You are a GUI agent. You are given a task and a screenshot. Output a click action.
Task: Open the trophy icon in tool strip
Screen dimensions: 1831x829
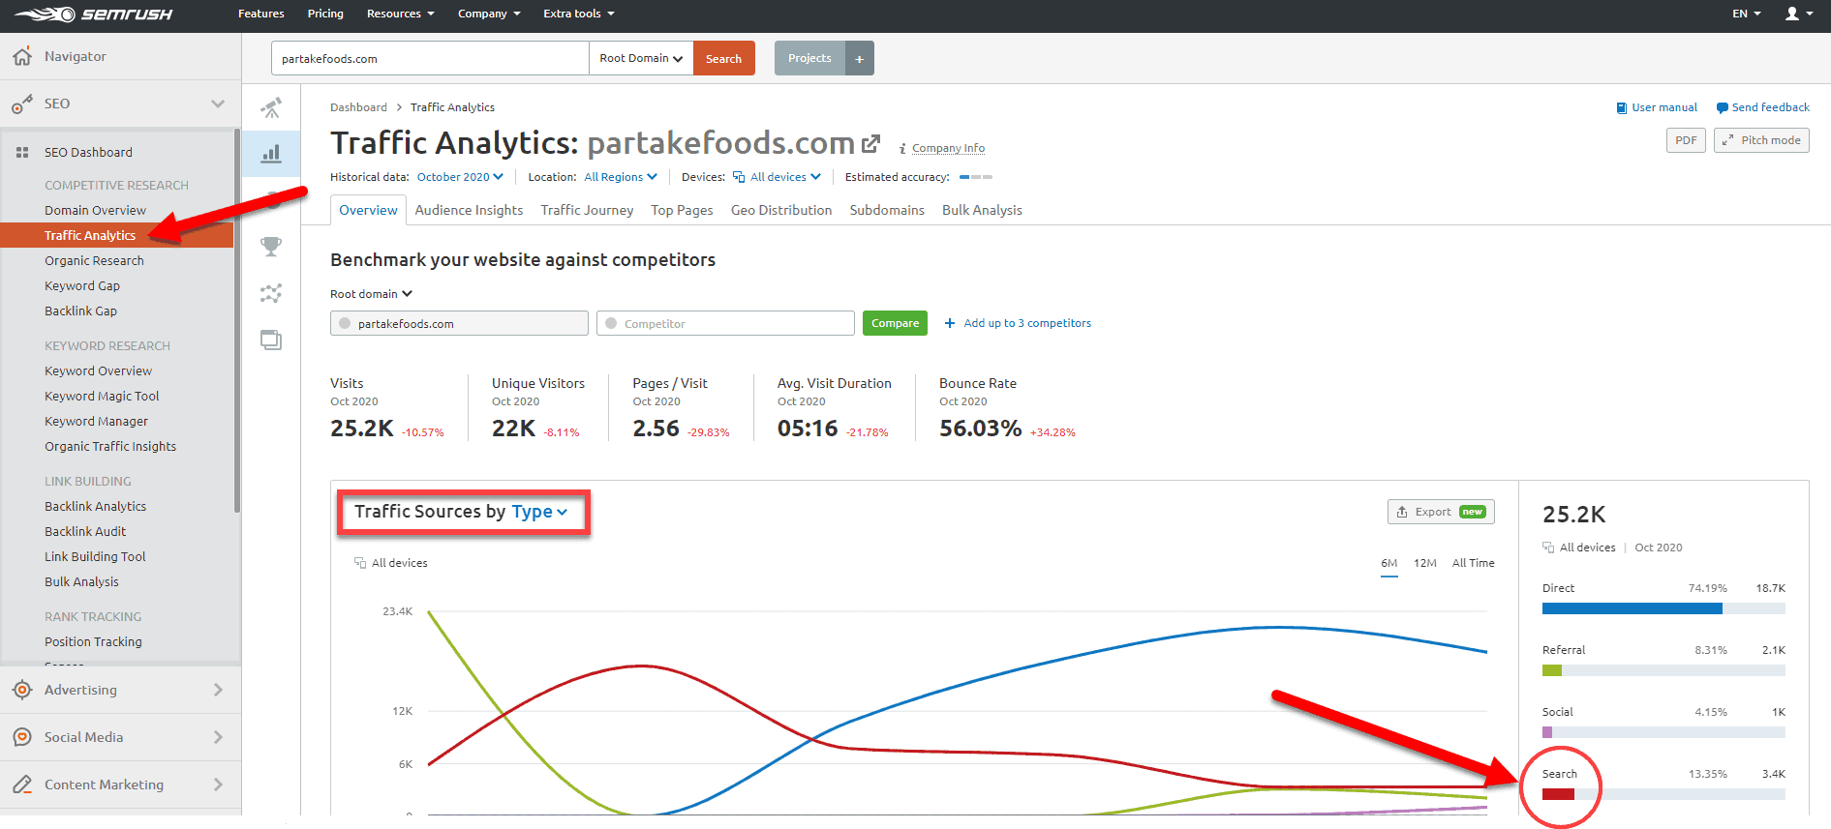[x=271, y=247]
